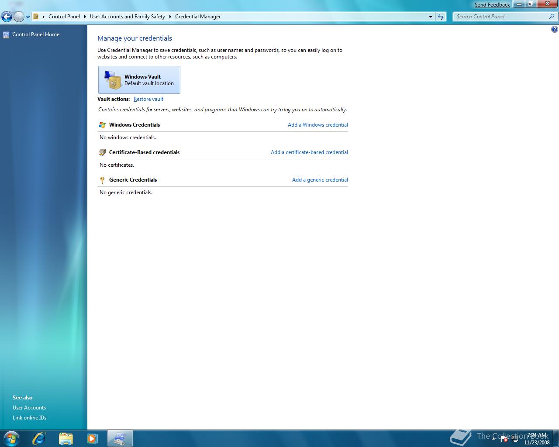Expand the arrow before Control Panel breadcrumb
Image resolution: width=559 pixels, height=447 pixels.
tap(43, 17)
